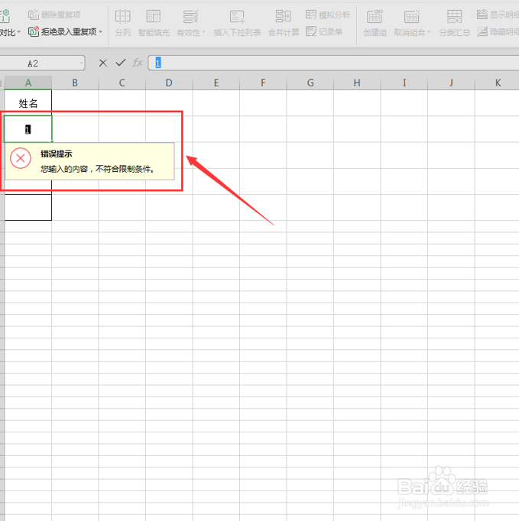
Task: Cancel entry with the X icon
Action: pyautogui.click(x=103, y=63)
